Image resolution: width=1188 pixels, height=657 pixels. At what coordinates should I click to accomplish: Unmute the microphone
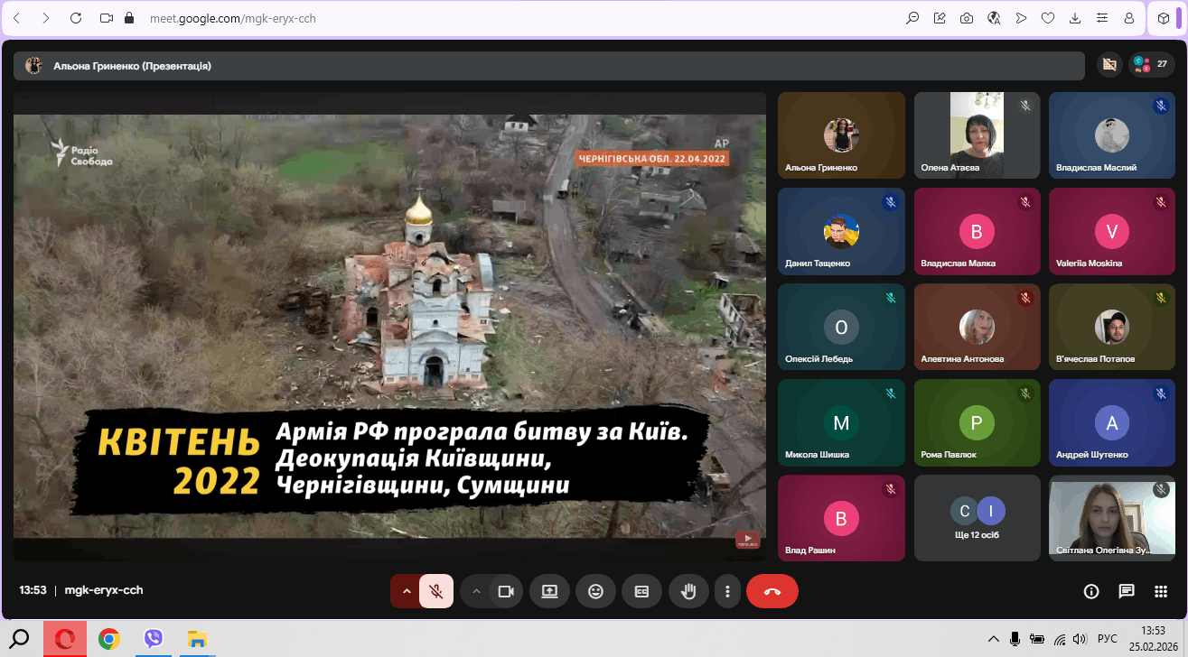(436, 591)
